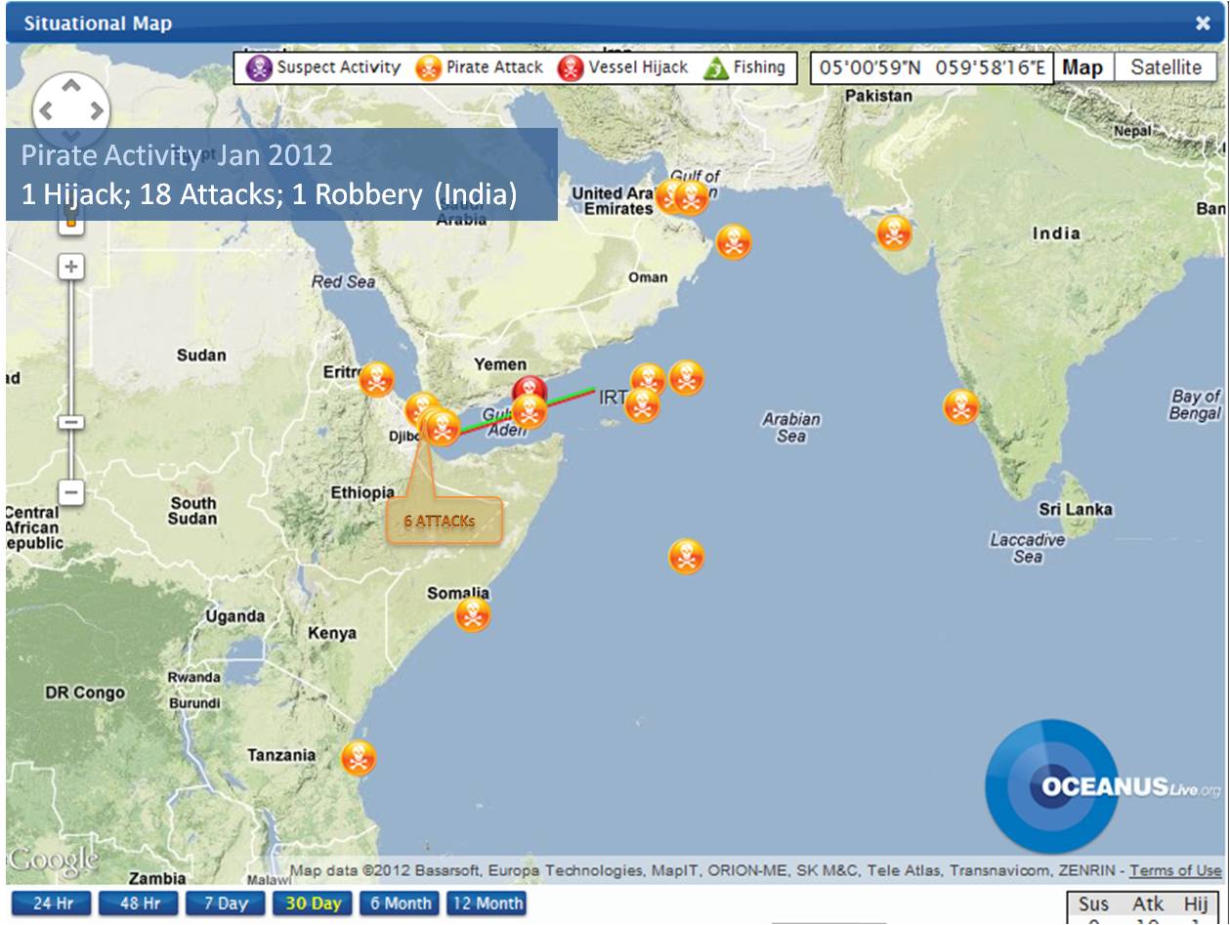The height and width of the screenshot is (925, 1230).
Task: Zoom in with the plus button
Action: pyautogui.click(x=71, y=267)
